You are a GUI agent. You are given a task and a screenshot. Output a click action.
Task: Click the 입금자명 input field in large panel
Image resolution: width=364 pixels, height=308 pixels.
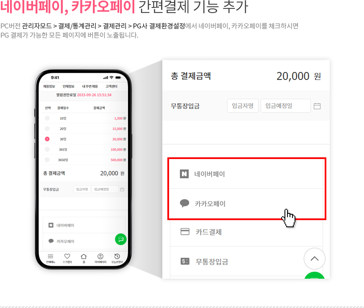tap(243, 106)
